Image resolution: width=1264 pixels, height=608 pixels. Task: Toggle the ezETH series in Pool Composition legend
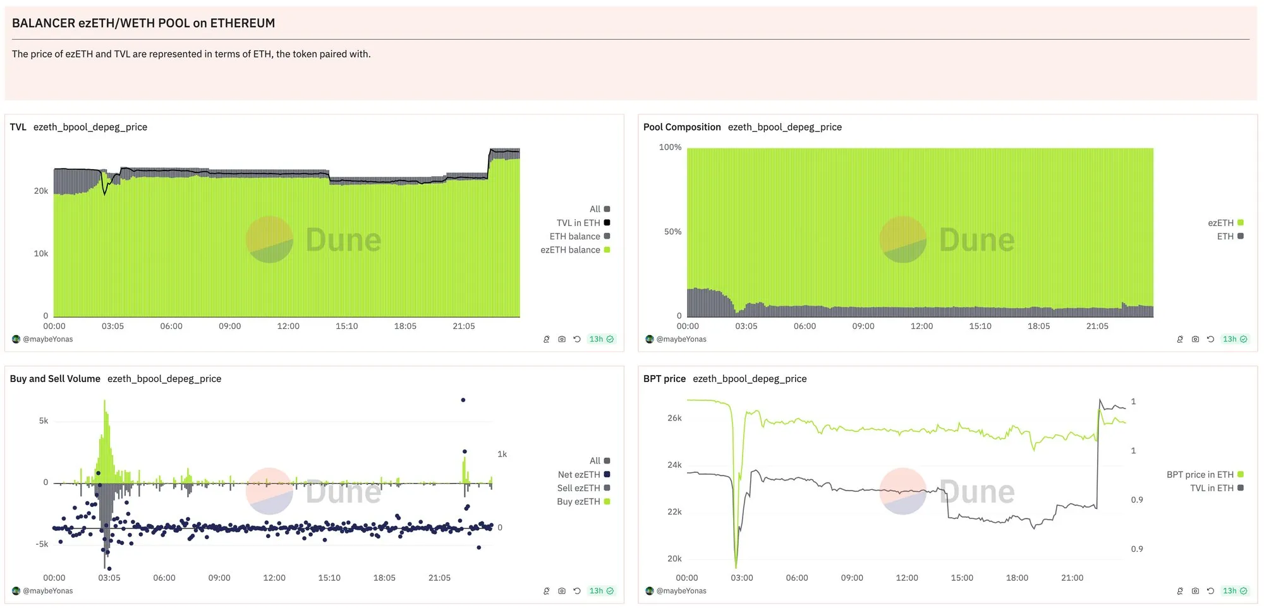point(1225,223)
